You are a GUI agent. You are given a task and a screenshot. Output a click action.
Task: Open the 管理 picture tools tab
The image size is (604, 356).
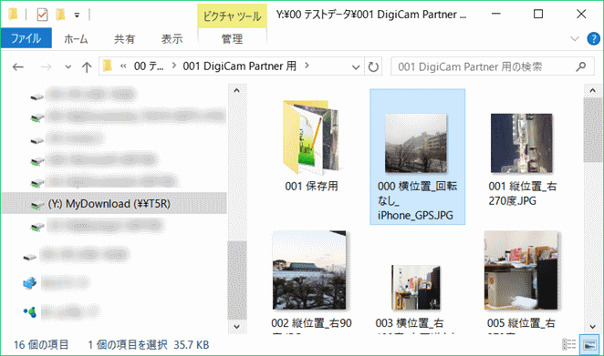click(233, 39)
